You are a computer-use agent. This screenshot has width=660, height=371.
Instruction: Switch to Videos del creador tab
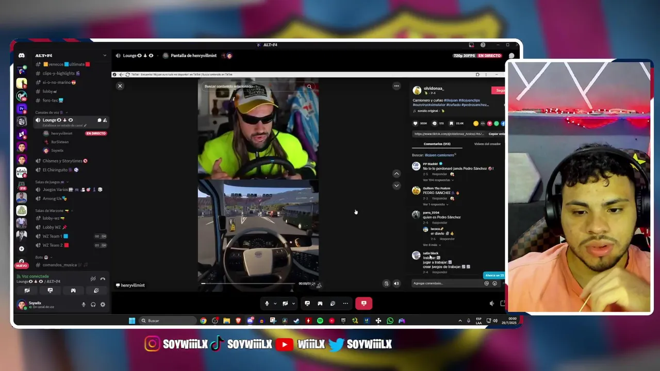[x=487, y=144]
